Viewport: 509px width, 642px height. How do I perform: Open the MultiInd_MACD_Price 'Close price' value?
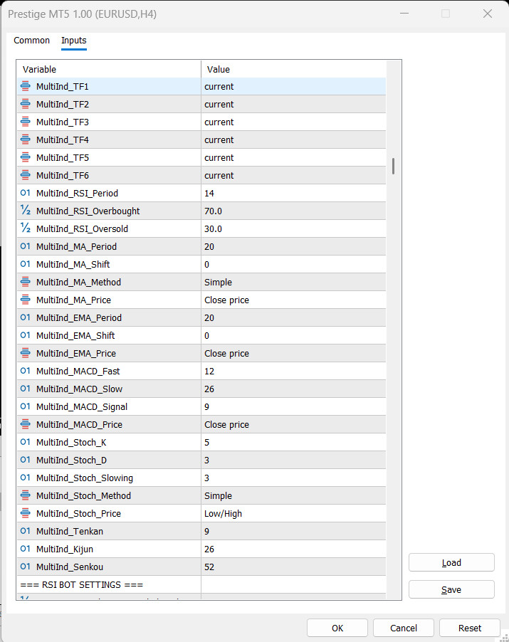tap(293, 424)
